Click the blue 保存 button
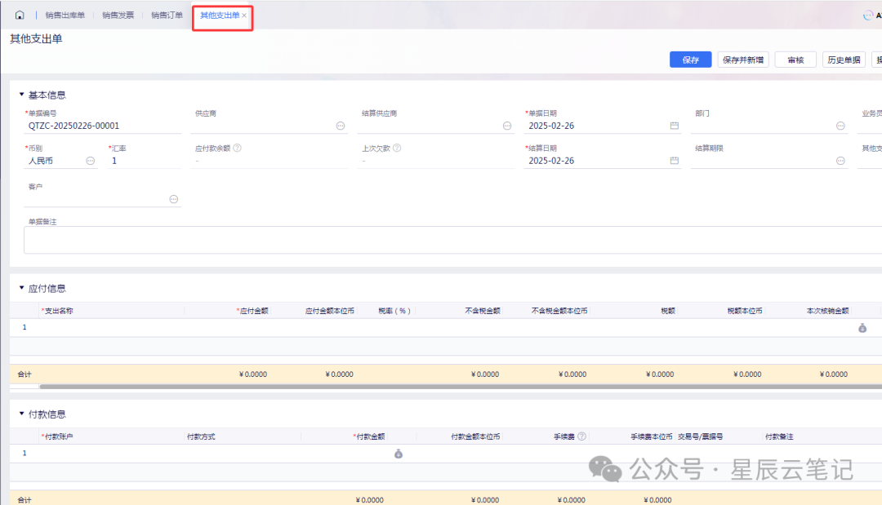Screen dimensions: 882x505 pos(690,60)
